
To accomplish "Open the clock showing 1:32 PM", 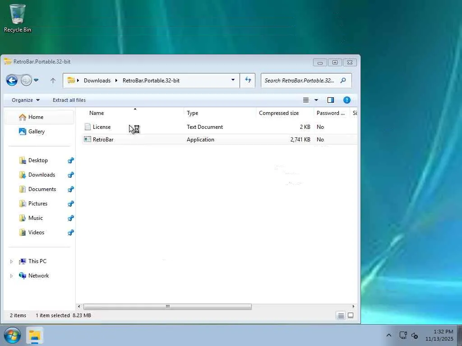I will point(439,335).
